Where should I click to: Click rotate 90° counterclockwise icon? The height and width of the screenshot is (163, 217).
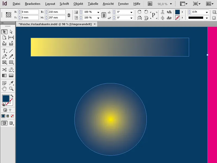coord(146,12)
